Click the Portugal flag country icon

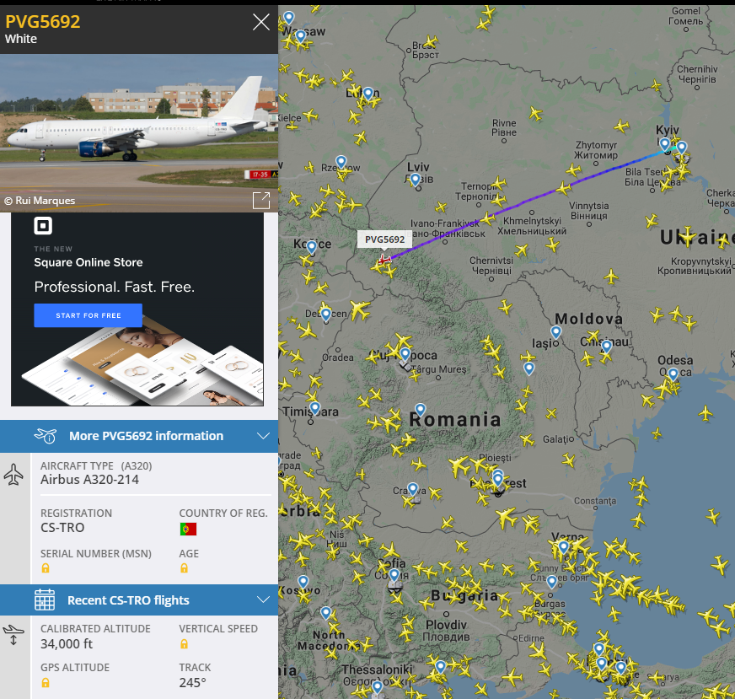click(189, 529)
